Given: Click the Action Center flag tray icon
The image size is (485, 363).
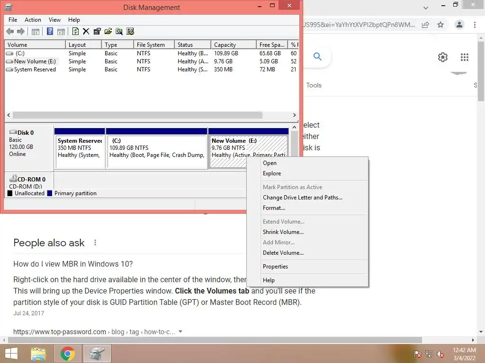Looking at the screenshot, I should [417, 354].
